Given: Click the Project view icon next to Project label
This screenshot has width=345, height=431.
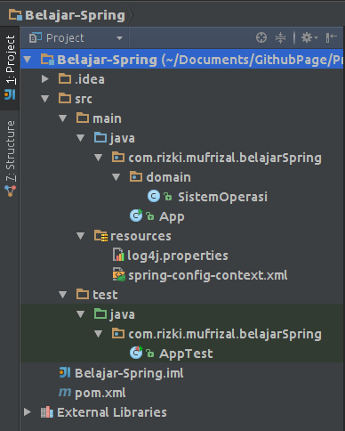Looking at the screenshot, I should (36, 37).
